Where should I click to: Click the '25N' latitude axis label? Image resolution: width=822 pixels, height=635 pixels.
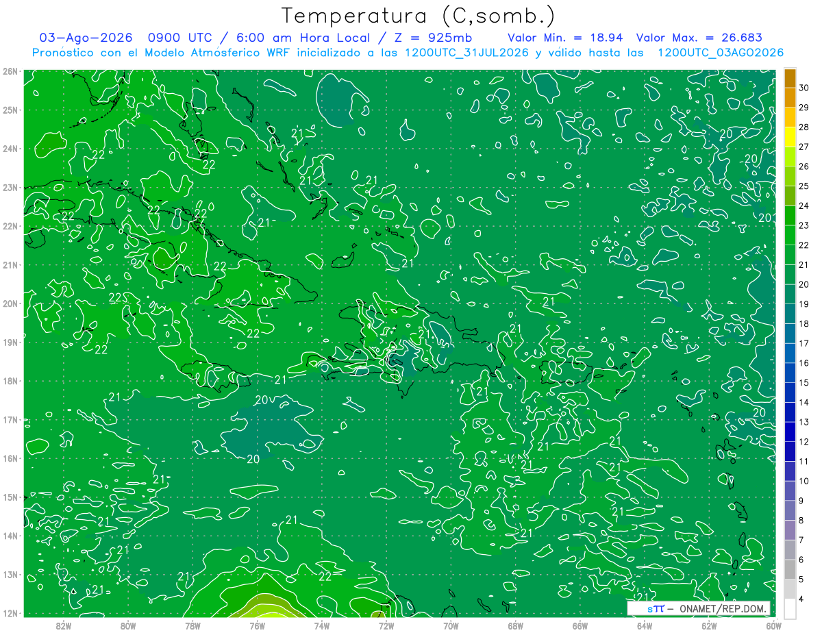(x=10, y=110)
